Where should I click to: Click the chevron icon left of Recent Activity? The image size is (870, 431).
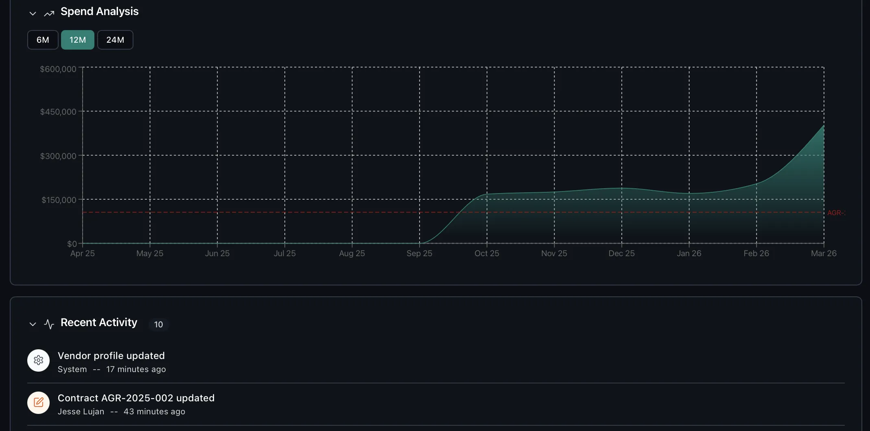click(x=33, y=324)
